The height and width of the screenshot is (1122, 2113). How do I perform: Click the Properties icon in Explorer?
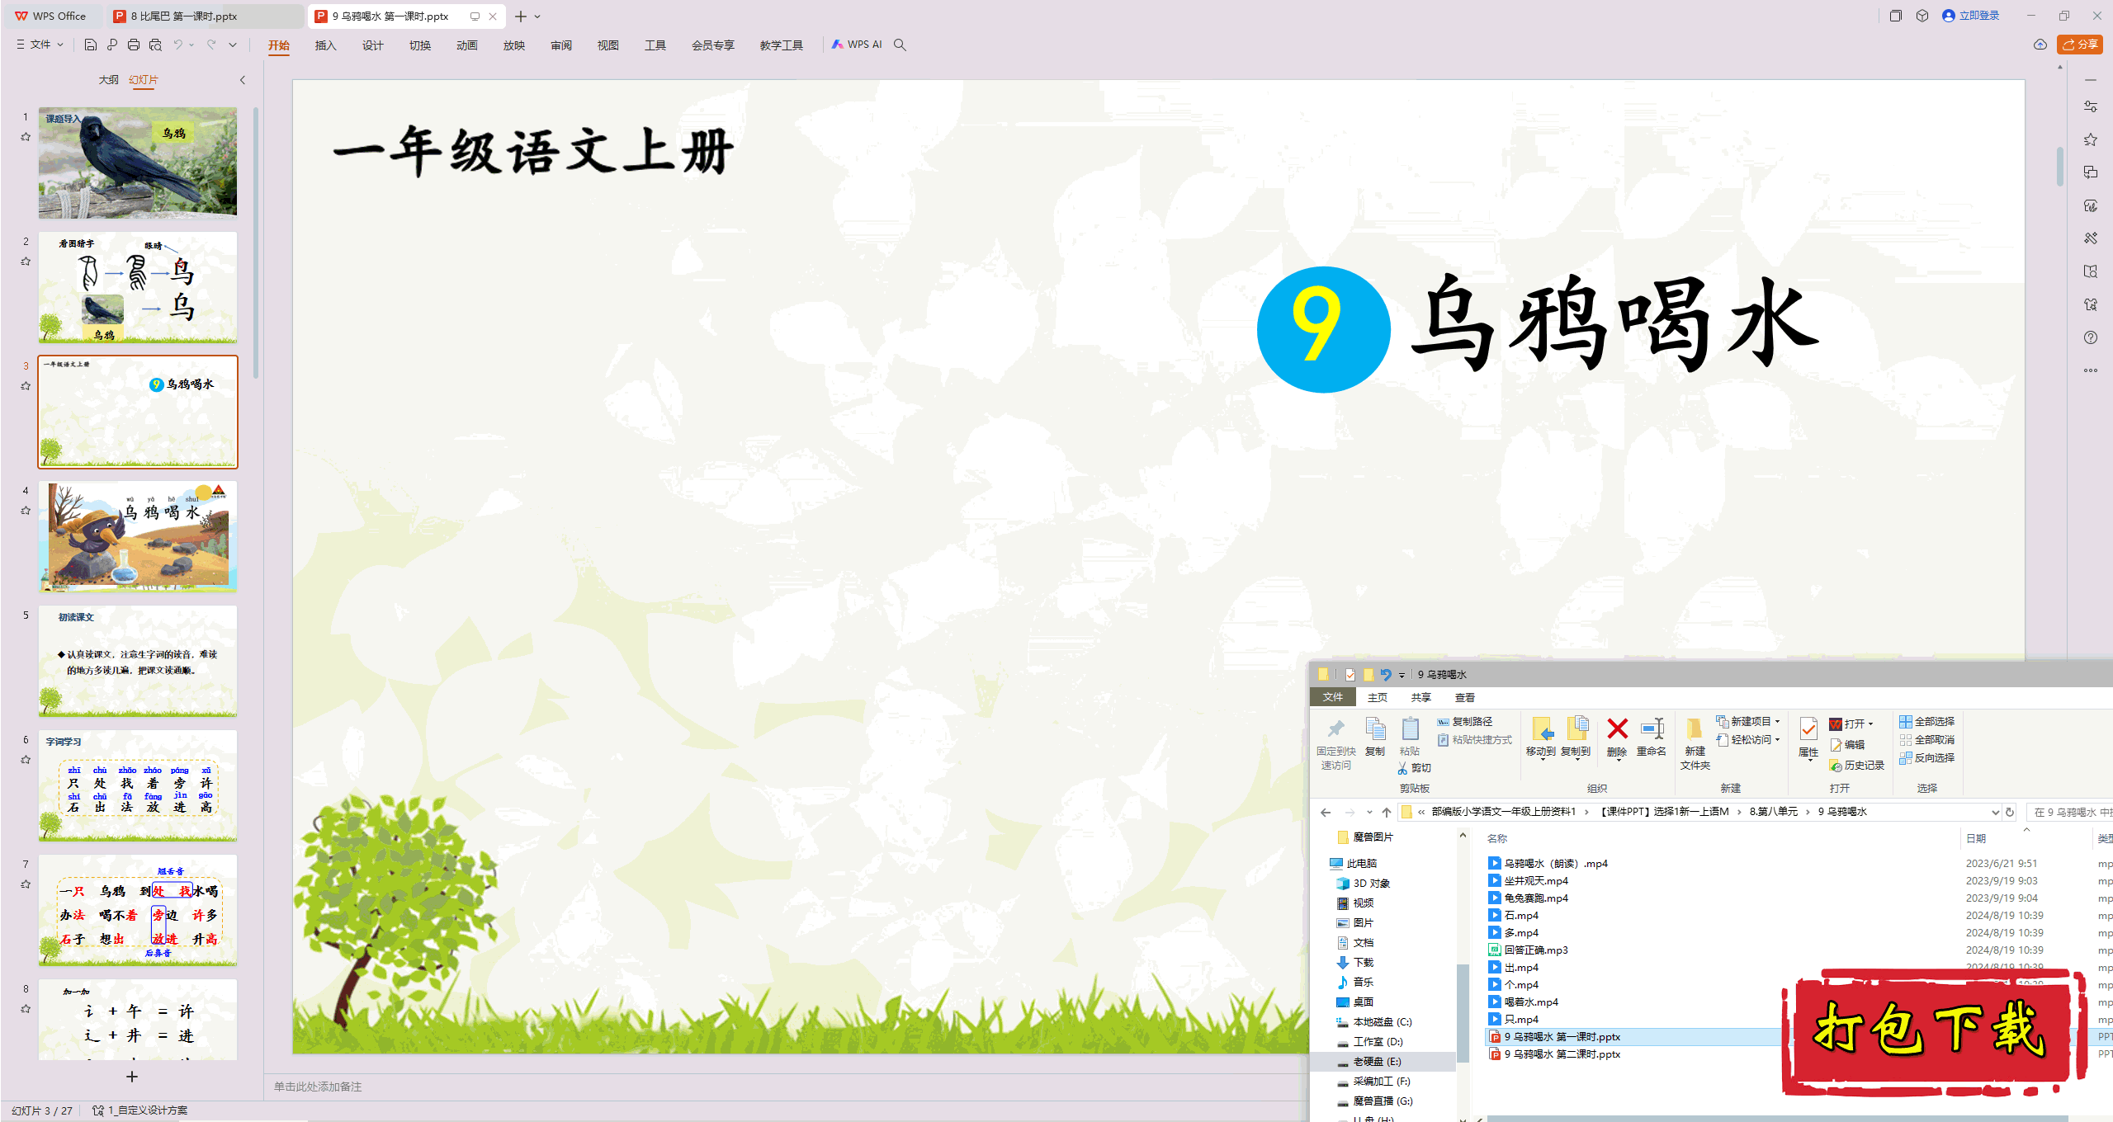point(1808,729)
